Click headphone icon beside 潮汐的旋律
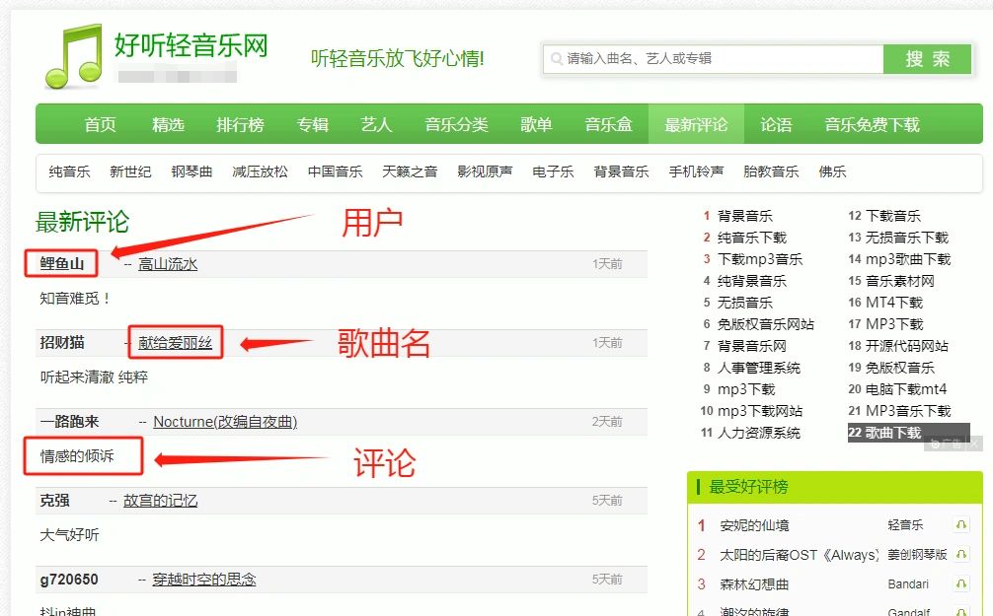 [960, 611]
